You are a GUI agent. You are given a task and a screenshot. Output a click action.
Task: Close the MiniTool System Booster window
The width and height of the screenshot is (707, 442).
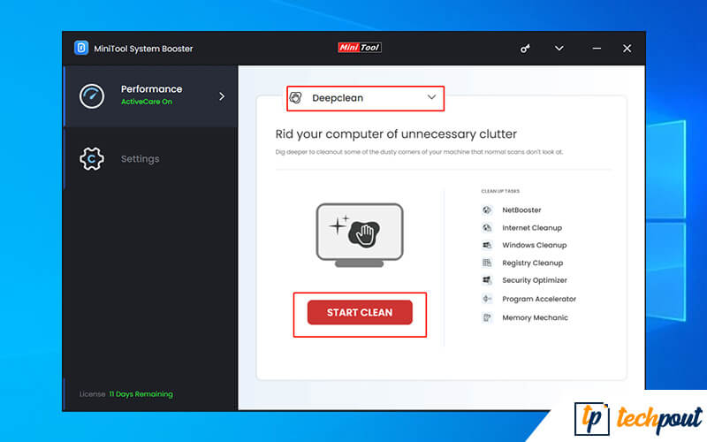[627, 49]
